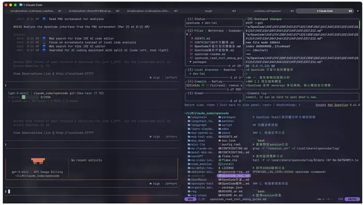Image resolution: width=363 pixels, height=205 pixels.
Task: Click the Files panel scrollbar in lazygit
Action: (243, 38)
